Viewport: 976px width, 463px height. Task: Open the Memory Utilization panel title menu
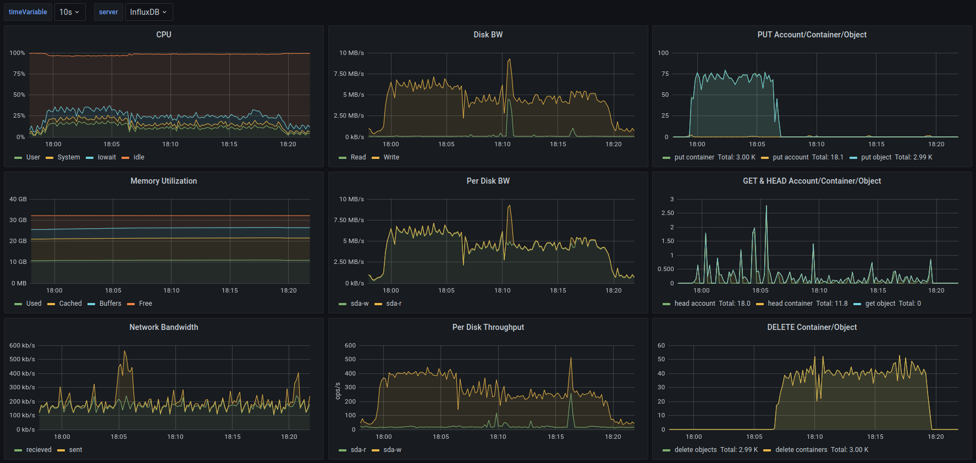tap(163, 181)
